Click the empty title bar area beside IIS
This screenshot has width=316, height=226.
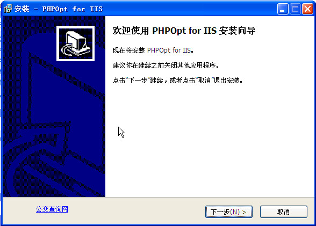(189, 9)
